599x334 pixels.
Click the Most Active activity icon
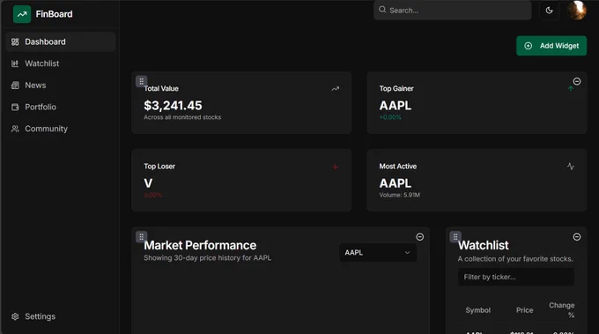tap(570, 167)
